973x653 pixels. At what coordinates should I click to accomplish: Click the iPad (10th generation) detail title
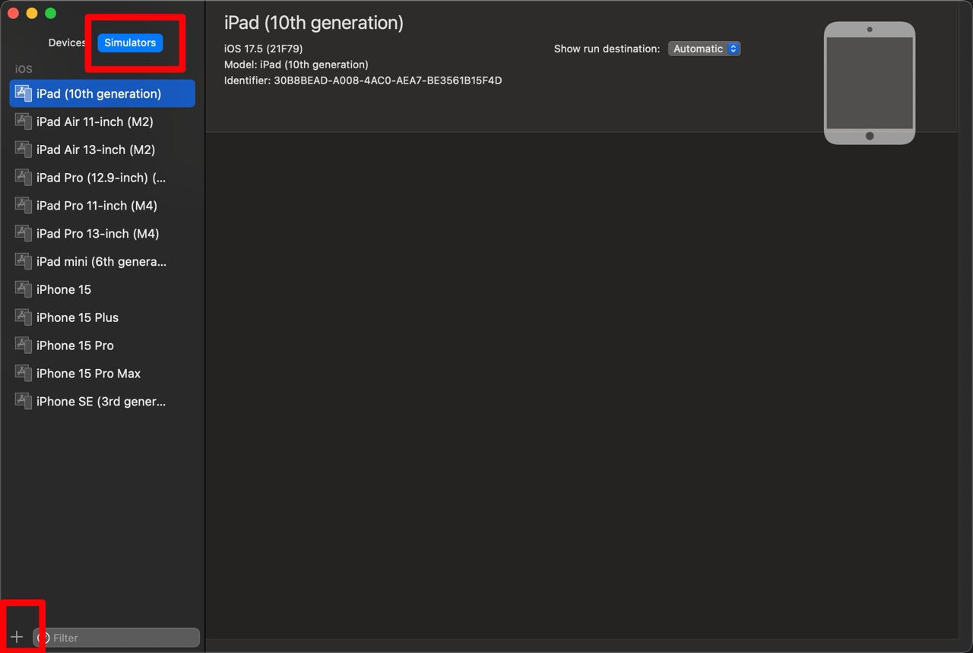(x=314, y=23)
